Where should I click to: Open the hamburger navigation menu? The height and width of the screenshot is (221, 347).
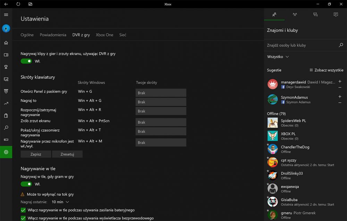pos(6,15)
